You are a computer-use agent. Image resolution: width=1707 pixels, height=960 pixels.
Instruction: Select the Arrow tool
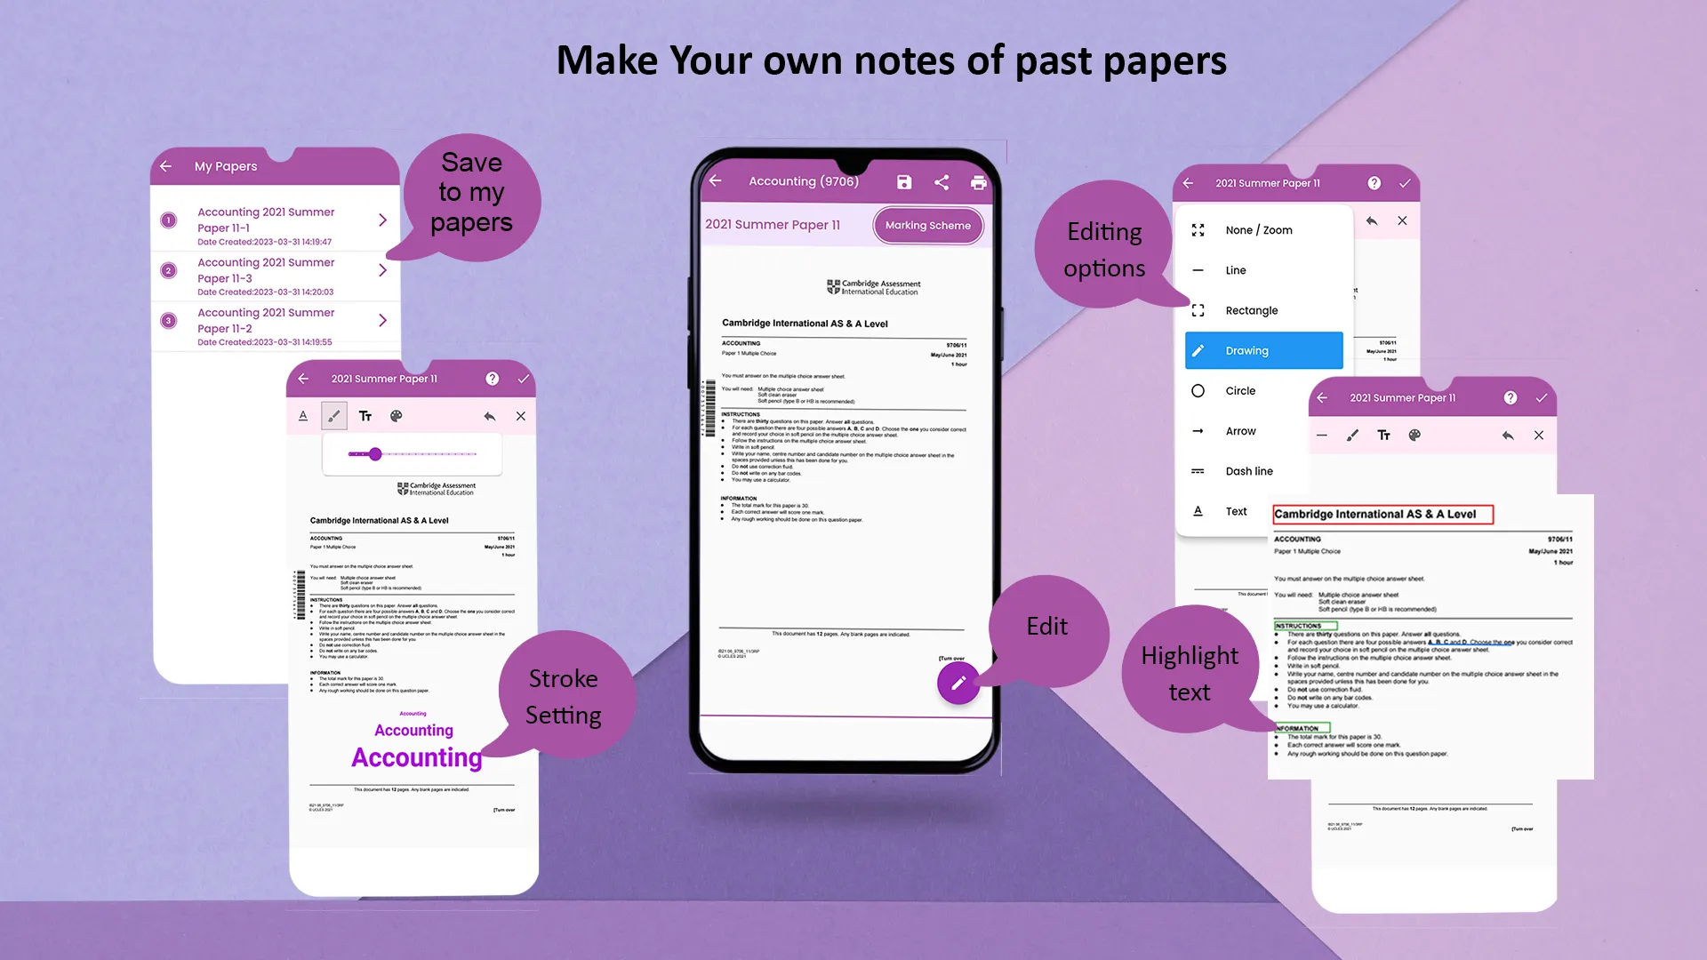(1239, 430)
